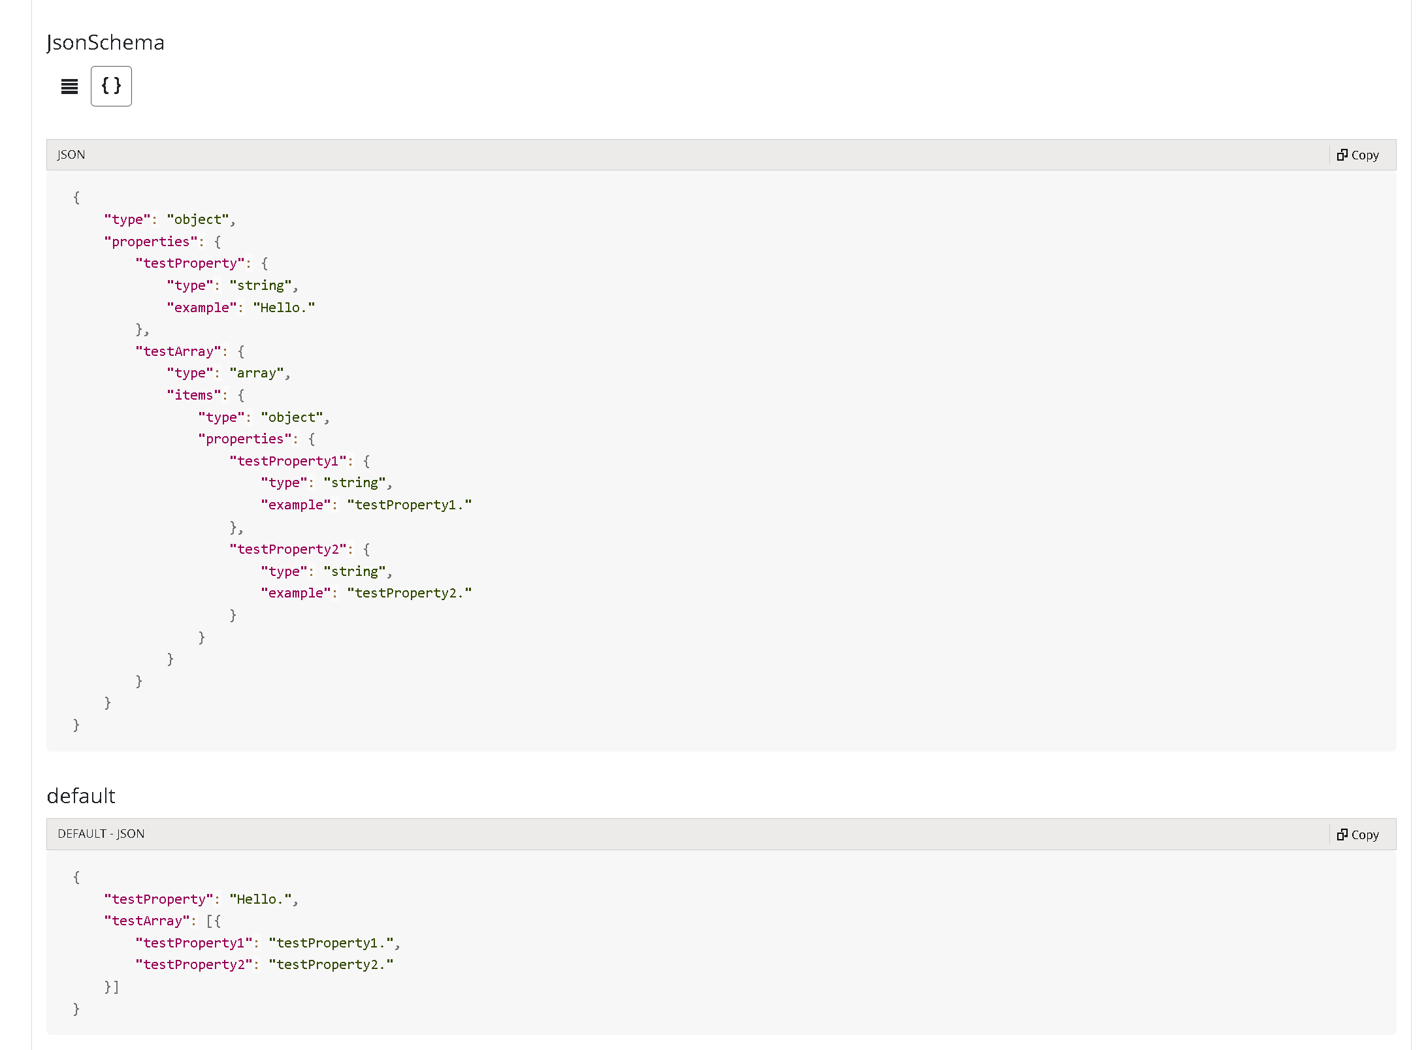
Task: Click the JSON label in schema header
Action: [x=71, y=155]
